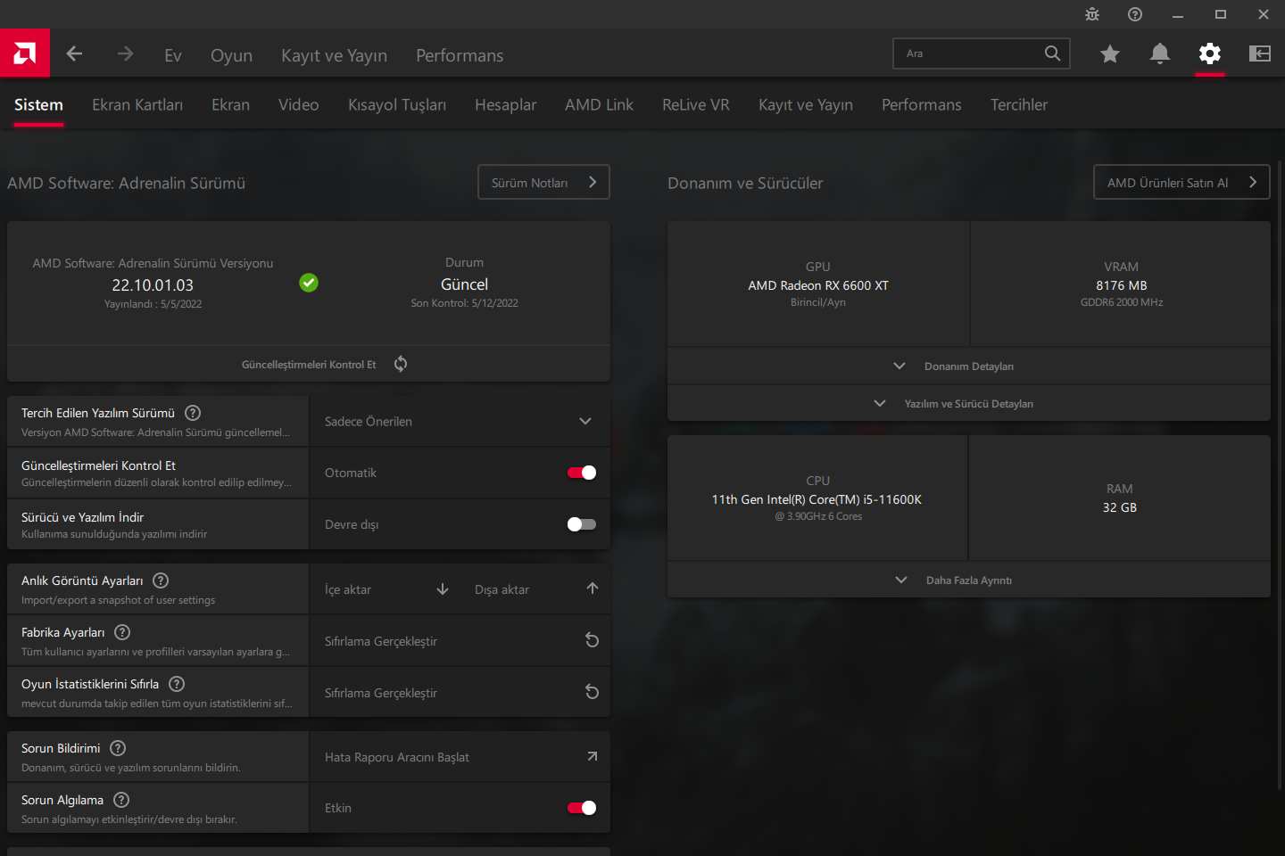The width and height of the screenshot is (1285, 856).
Task: Open Oyun in the top navigation
Action: tap(231, 55)
